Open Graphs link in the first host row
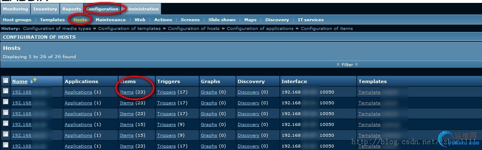The width and height of the screenshot is (482, 150). click(x=209, y=92)
